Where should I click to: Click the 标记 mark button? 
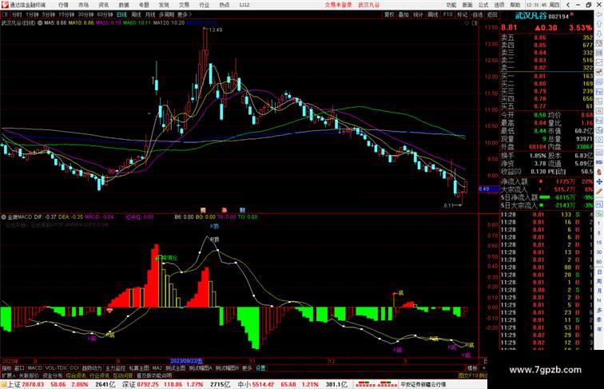point(462,14)
